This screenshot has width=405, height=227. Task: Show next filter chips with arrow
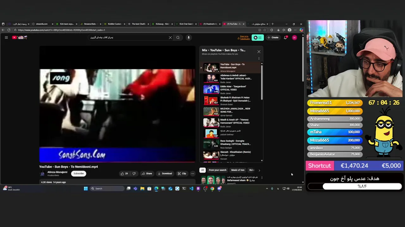point(259,170)
